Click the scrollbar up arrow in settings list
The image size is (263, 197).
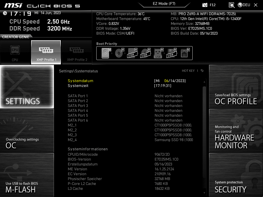204,82
